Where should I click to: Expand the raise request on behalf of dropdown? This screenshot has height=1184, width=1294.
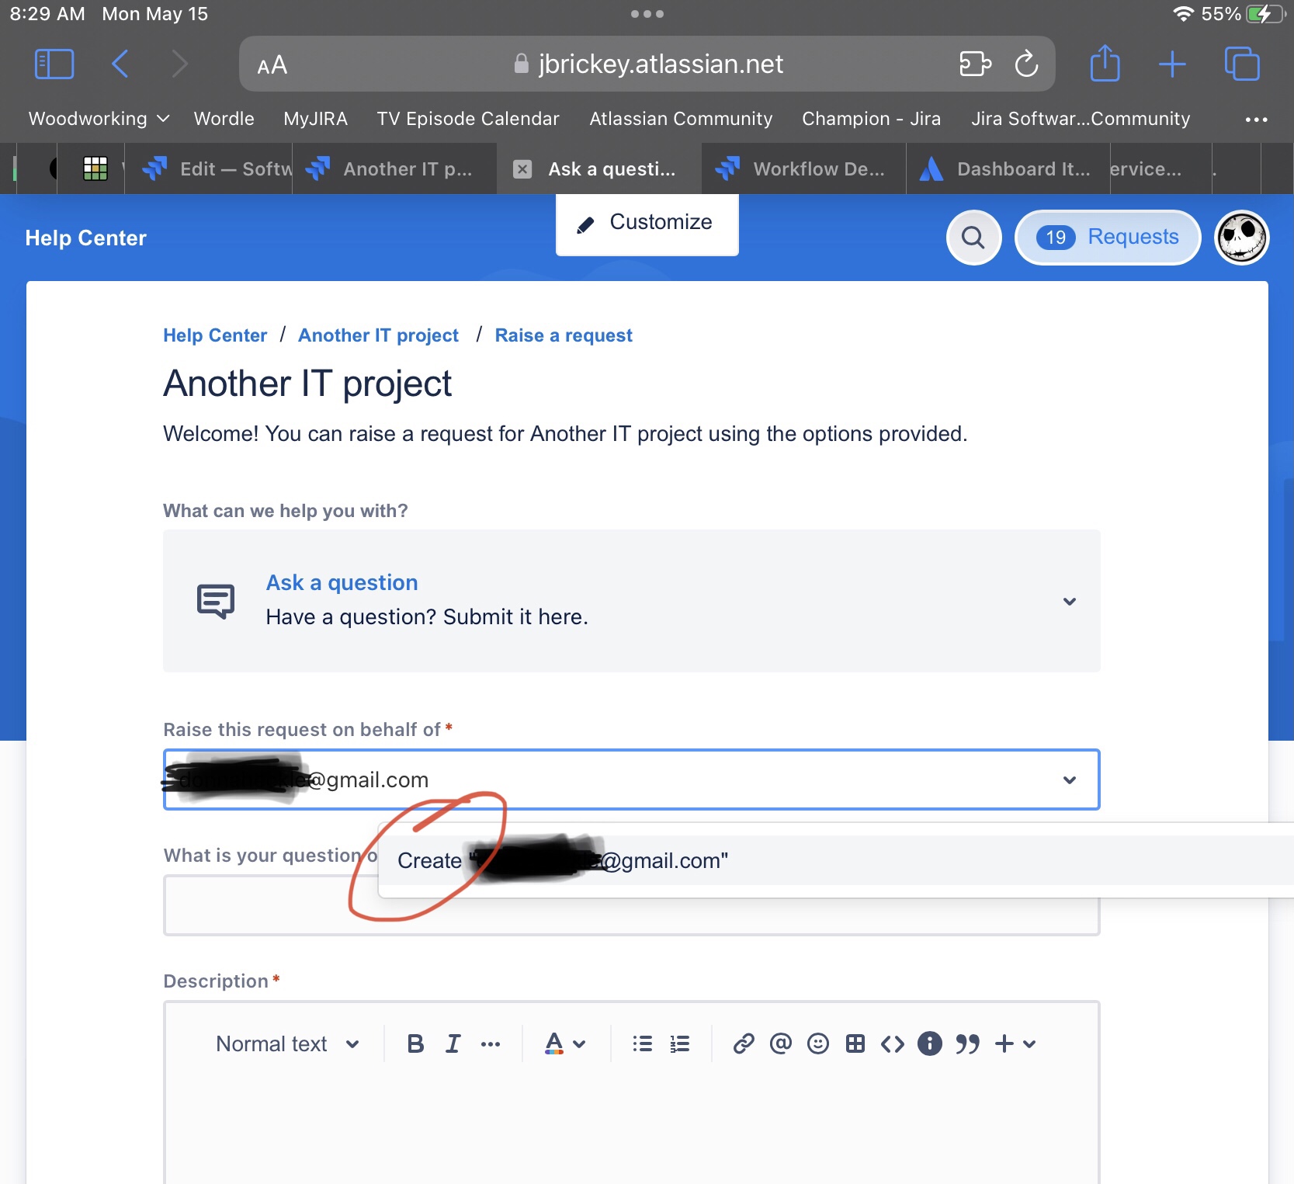pyautogui.click(x=1070, y=779)
